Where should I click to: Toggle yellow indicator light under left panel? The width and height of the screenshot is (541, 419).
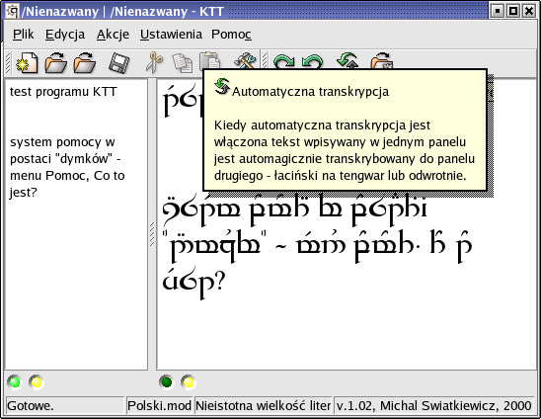pyautogui.click(x=37, y=382)
